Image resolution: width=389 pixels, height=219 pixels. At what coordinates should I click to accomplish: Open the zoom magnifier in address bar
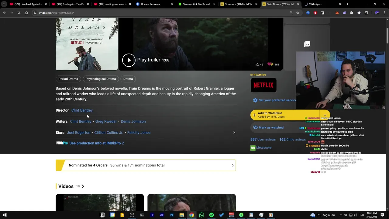click(x=291, y=13)
